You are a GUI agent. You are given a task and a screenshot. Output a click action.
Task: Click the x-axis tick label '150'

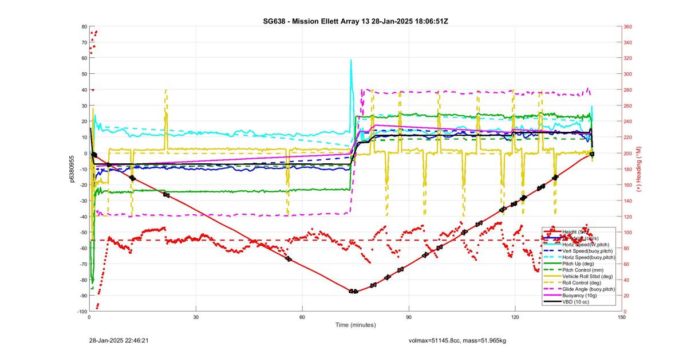tap(621, 317)
